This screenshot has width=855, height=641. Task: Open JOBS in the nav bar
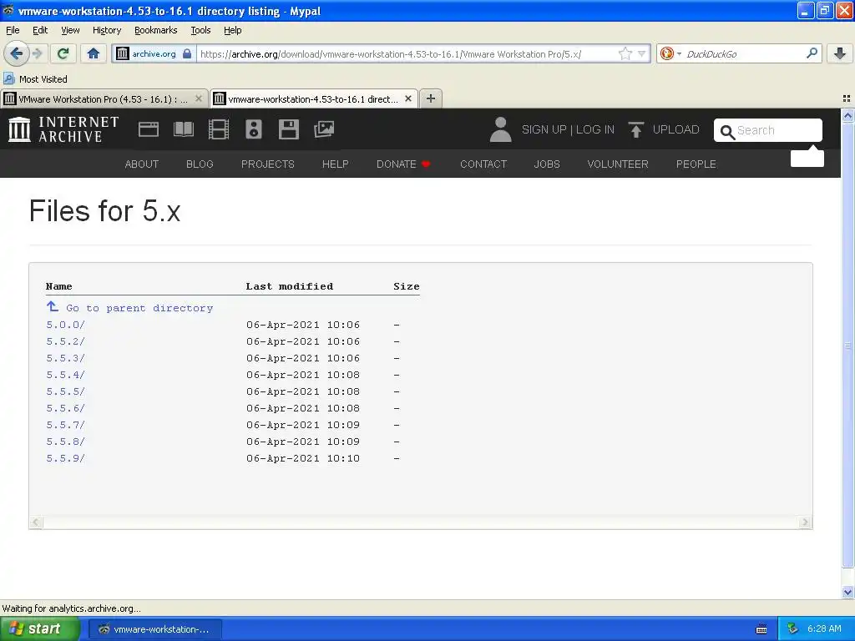(547, 164)
